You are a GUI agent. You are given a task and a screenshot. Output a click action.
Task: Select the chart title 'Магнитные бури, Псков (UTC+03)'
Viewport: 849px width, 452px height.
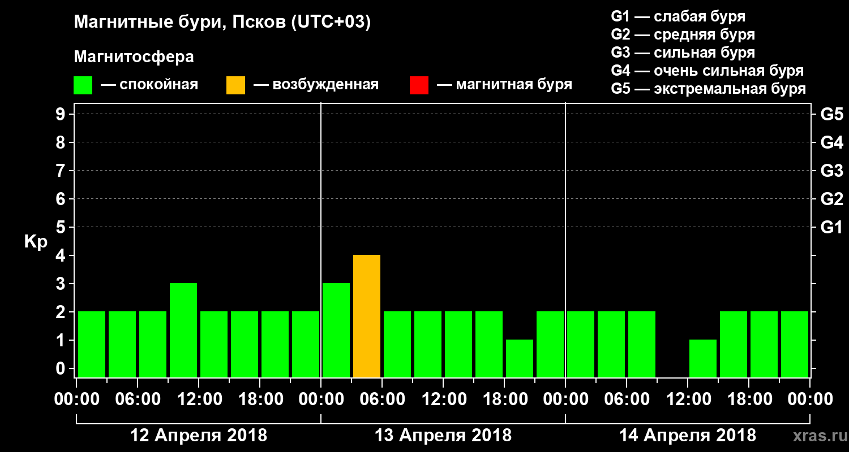222,23
